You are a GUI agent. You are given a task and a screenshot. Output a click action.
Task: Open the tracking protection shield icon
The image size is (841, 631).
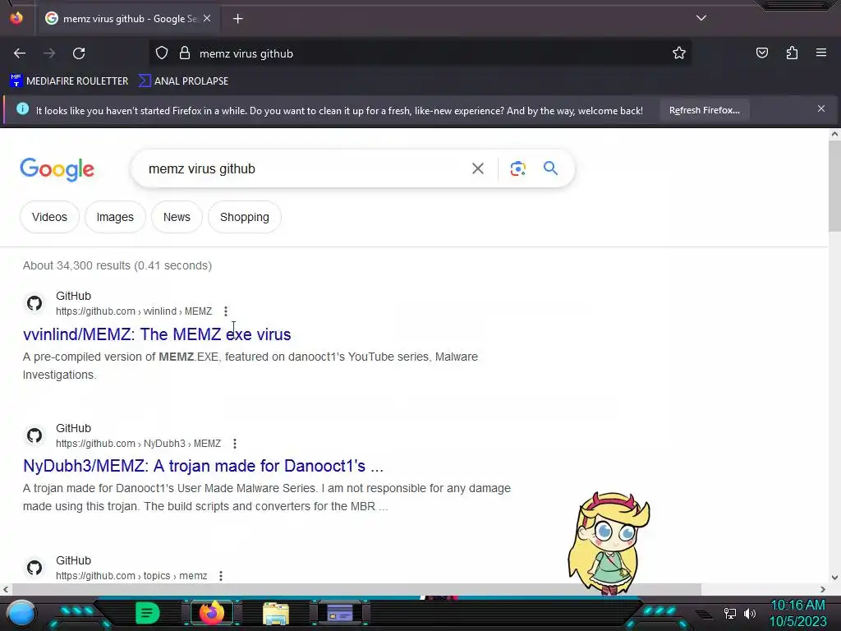[x=162, y=53]
